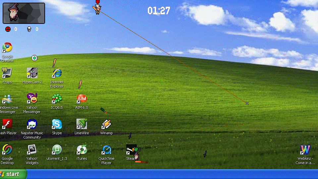Click the Napster Music Community icon
Viewport: 318px width, 179px height.
pos(32,124)
